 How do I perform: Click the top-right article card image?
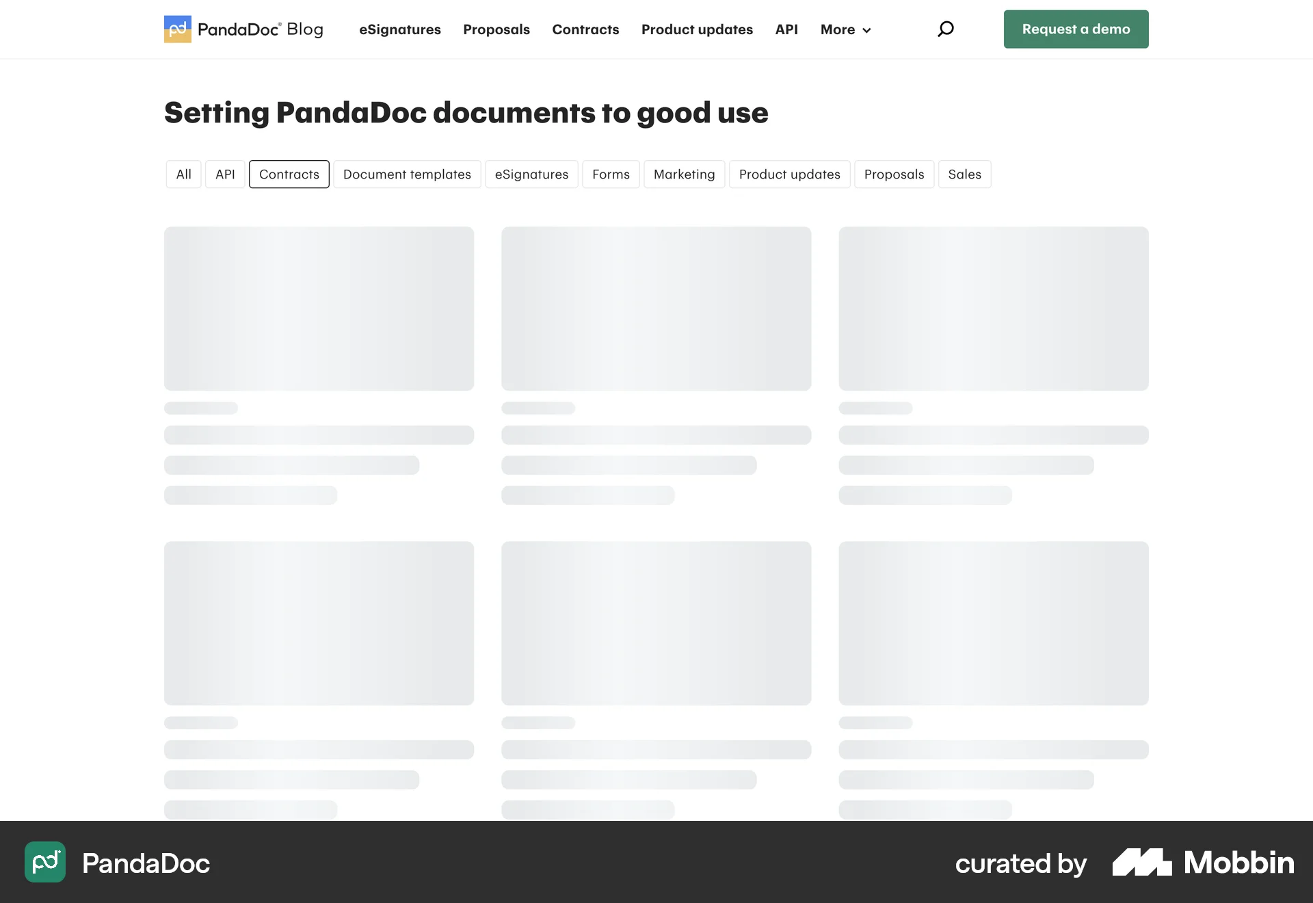click(993, 309)
